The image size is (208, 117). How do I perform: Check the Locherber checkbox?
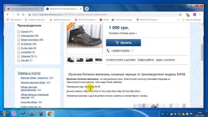(19, 52)
